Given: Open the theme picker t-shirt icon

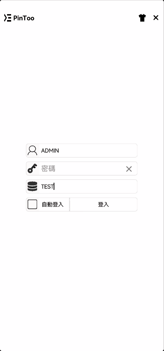Looking at the screenshot, I should point(142,18).
